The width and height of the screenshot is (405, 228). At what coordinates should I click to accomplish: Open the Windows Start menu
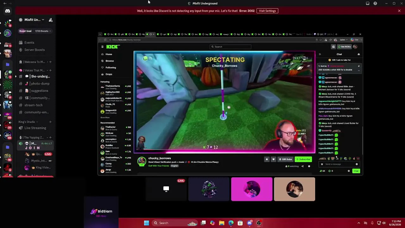pos(146,223)
